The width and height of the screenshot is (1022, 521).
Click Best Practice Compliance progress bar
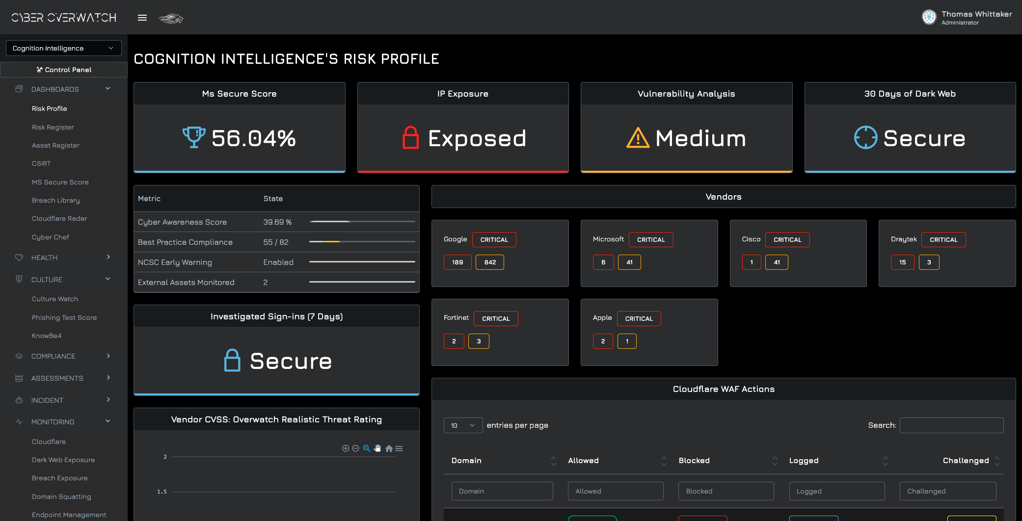[x=362, y=242]
